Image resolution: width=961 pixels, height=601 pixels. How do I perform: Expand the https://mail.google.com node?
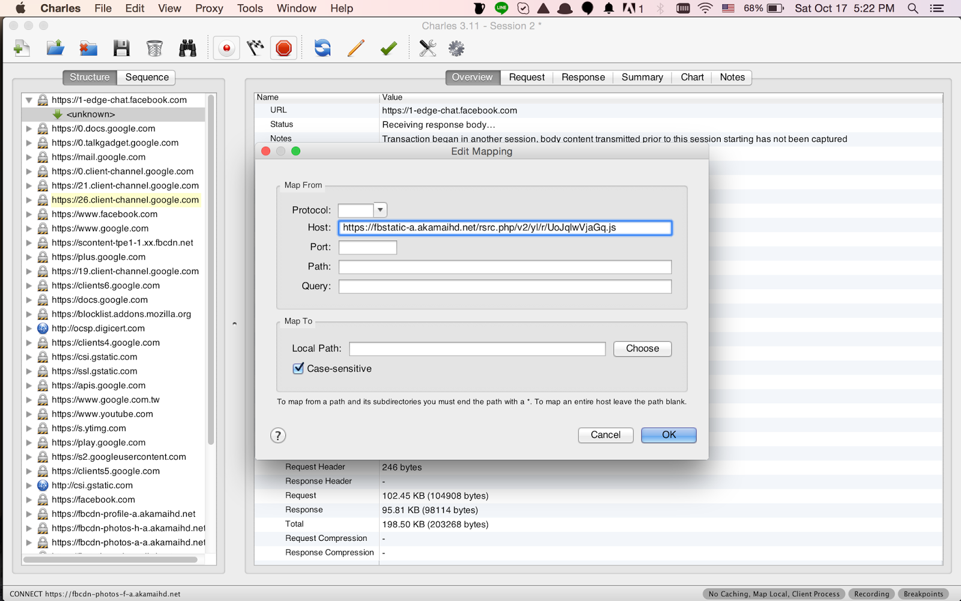tap(29, 157)
